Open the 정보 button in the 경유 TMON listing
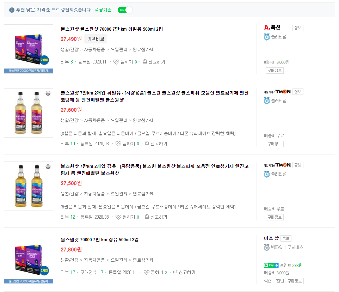This screenshot has width=339, height=292. pyautogui.click(x=298, y=165)
